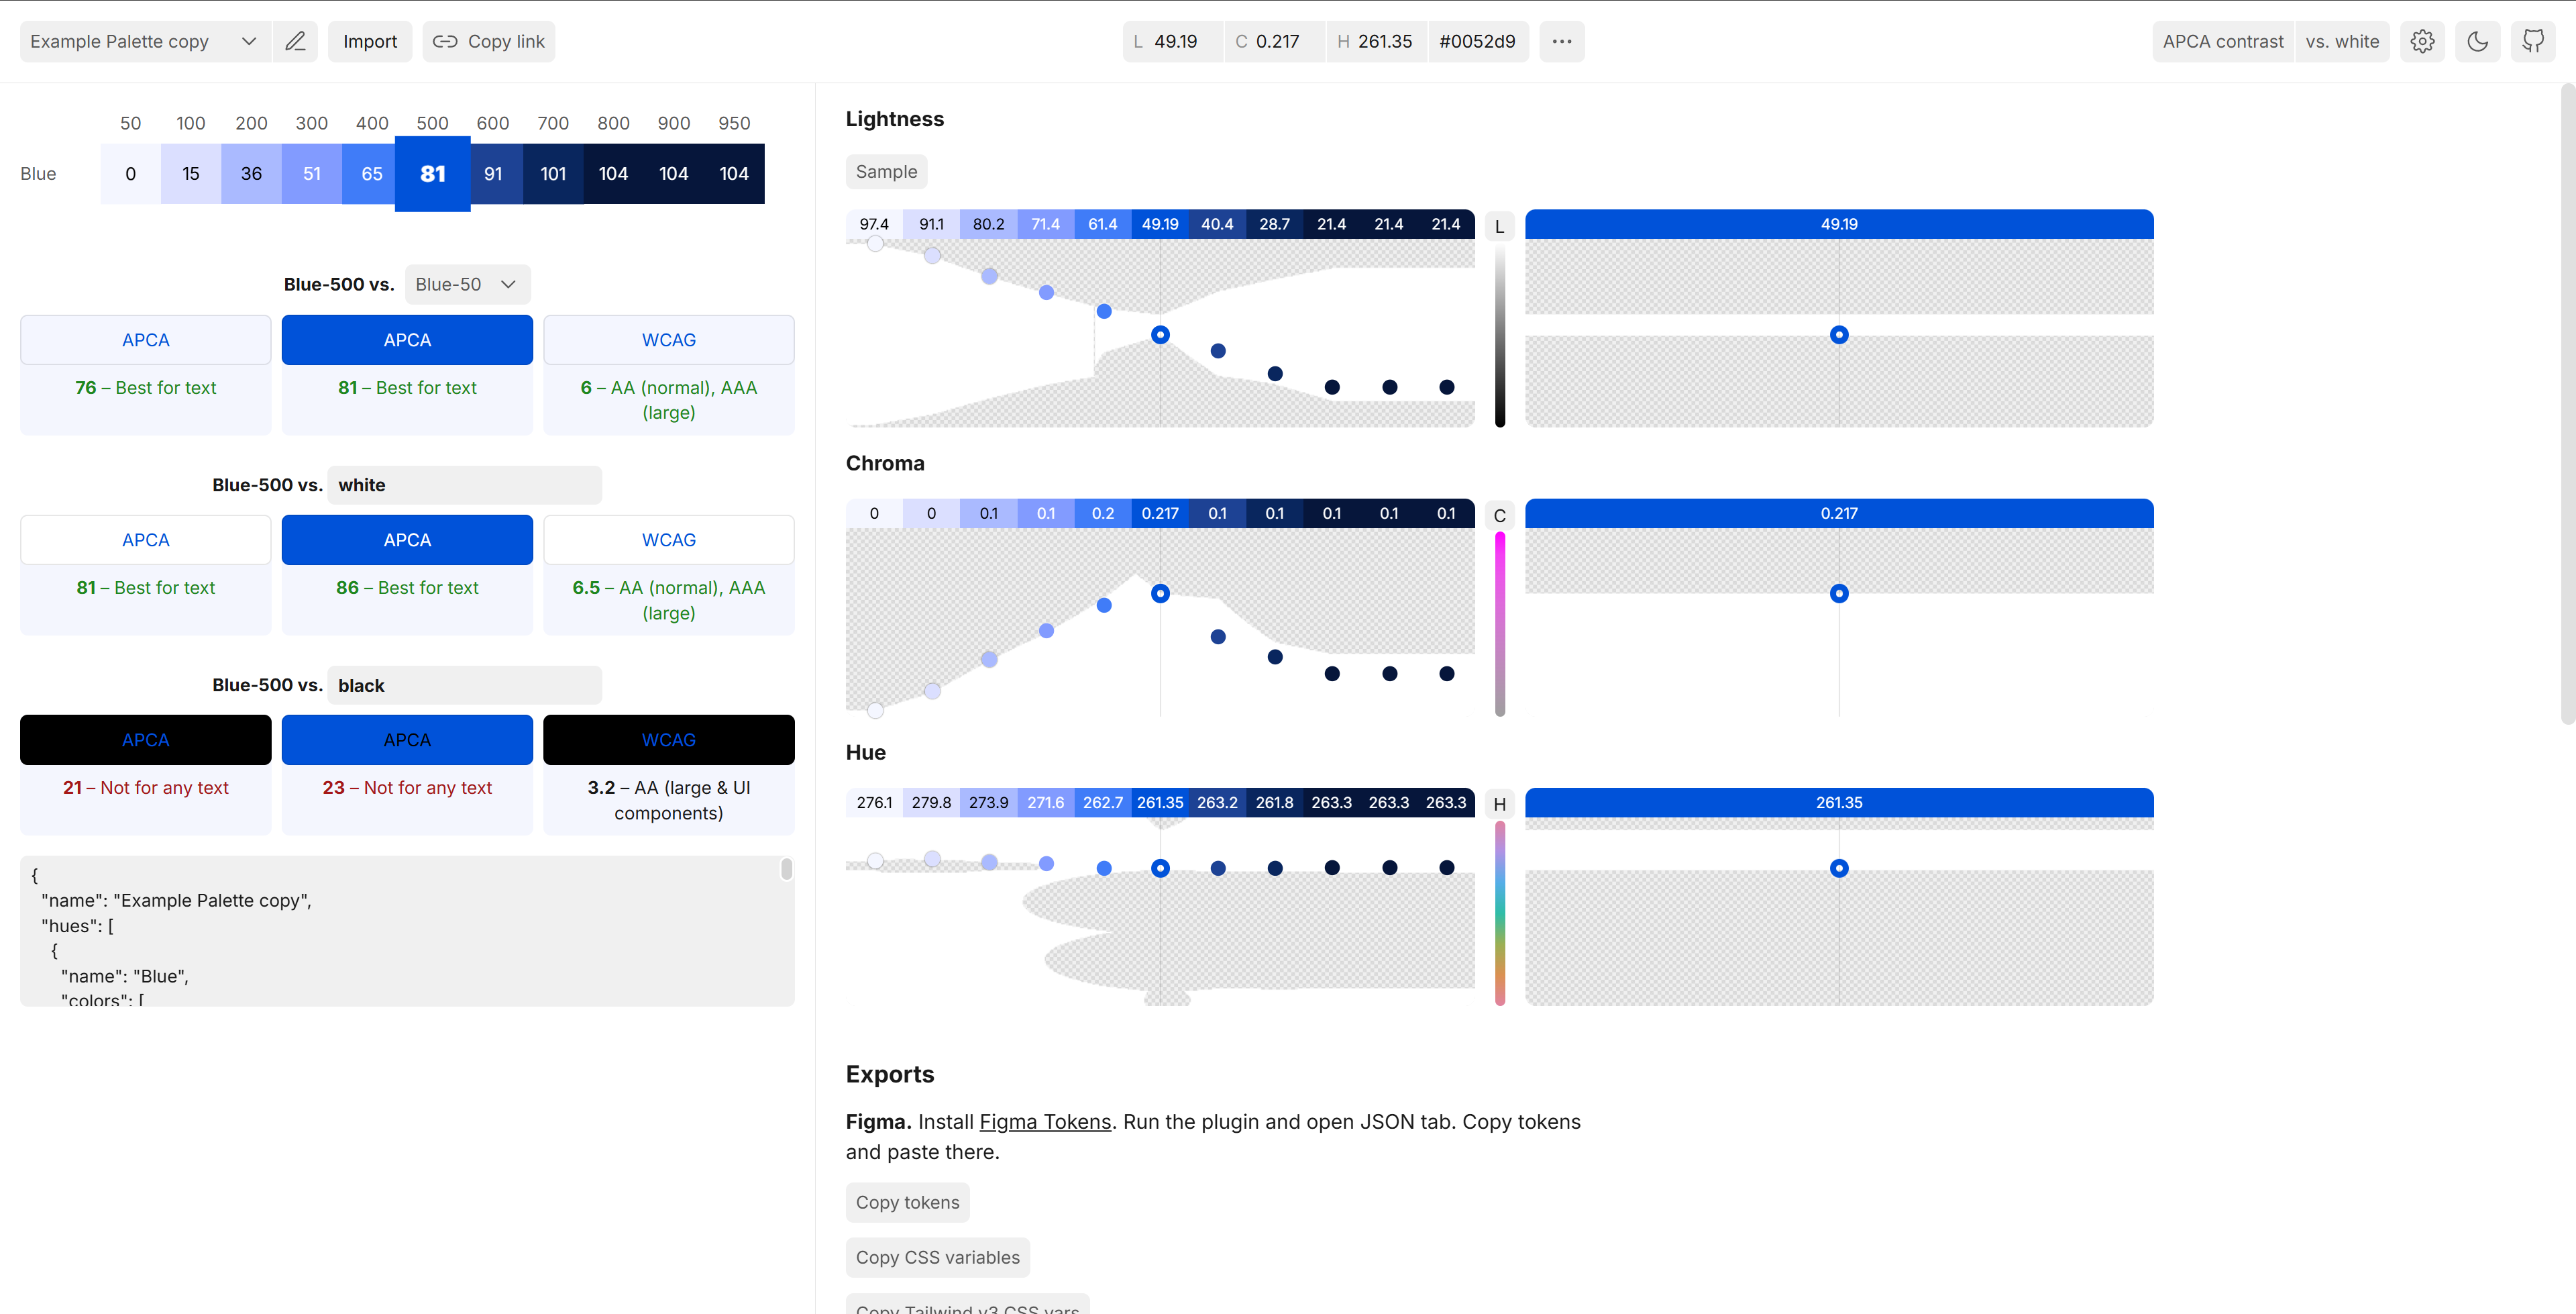This screenshot has width=2576, height=1314.
Task: Open the APCA contrast mode selector
Action: point(2222,41)
